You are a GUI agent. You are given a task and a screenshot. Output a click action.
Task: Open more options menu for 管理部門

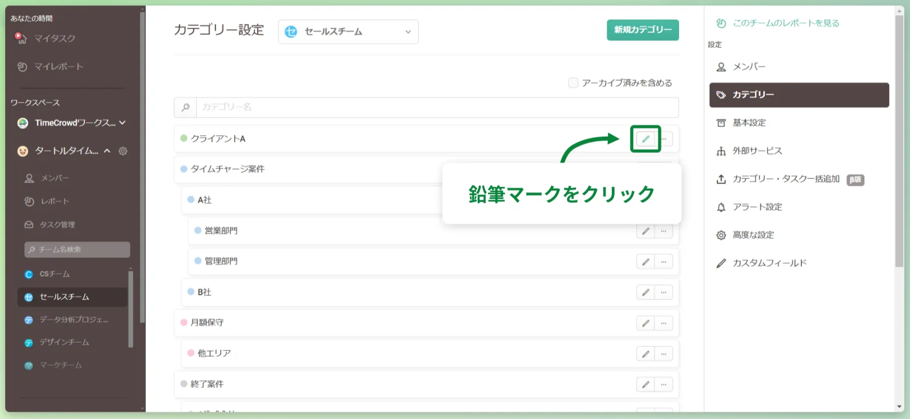663,262
